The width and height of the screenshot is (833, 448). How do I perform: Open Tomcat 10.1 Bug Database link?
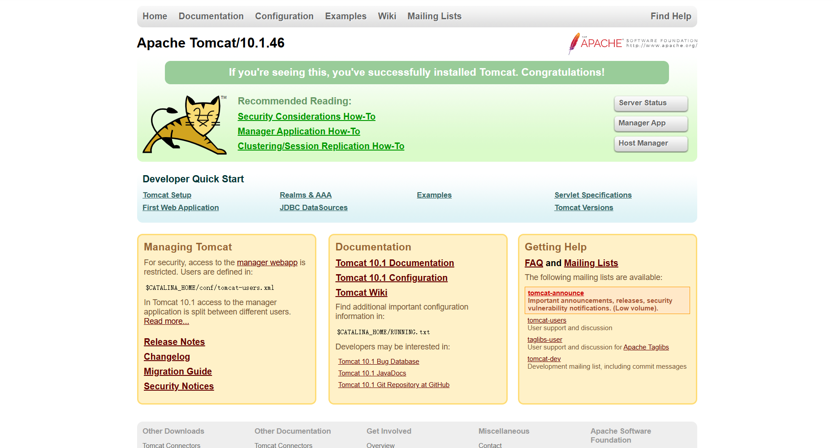click(x=378, y=362)
